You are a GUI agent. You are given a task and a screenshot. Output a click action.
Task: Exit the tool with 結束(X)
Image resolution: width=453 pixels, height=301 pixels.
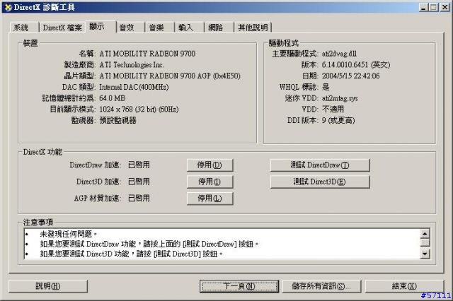404,286
